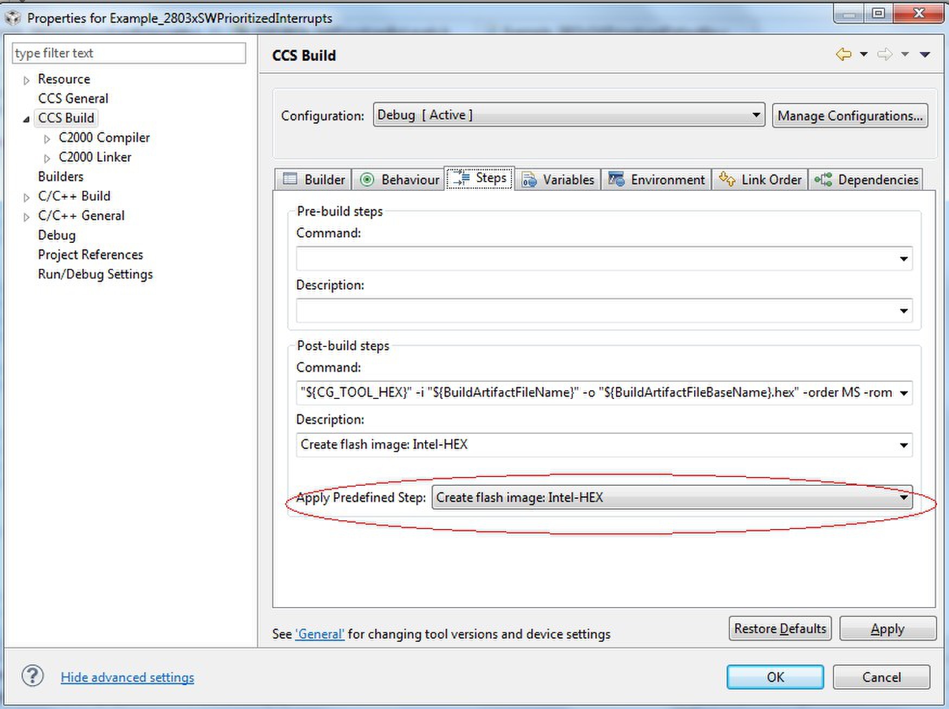
Task: Click the Manage Configurations button
Action: [850, 115]
